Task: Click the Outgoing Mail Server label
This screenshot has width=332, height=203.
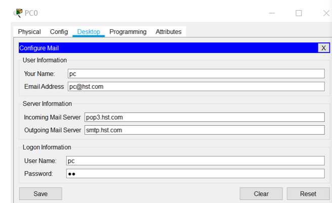Action: (53, 130)
